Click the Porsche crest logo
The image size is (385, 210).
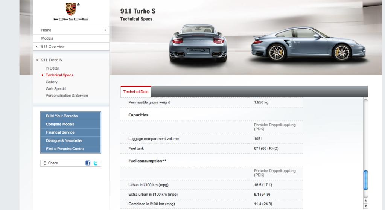click(x=71, y=9)
